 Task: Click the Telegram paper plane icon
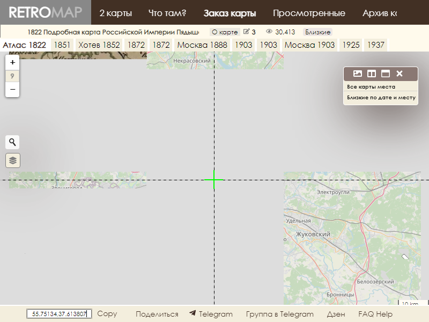click(193, 313)
